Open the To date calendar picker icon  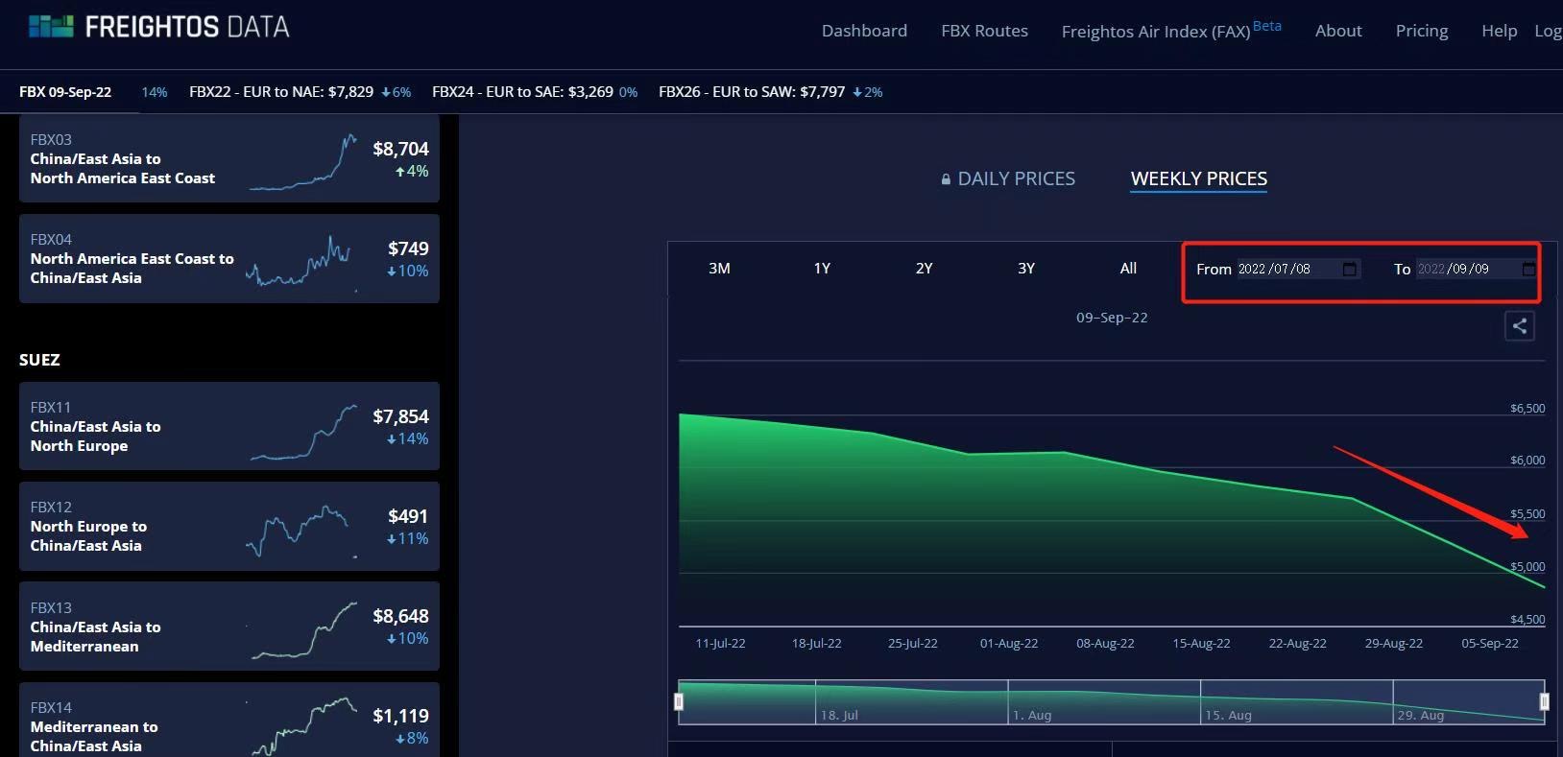(1529, 269)
